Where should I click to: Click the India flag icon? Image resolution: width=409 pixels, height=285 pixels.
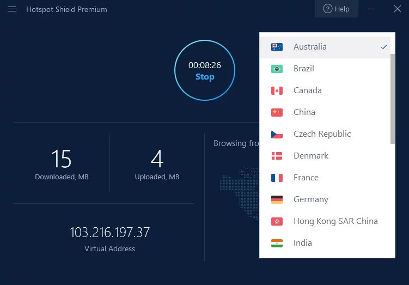point(277,243)
